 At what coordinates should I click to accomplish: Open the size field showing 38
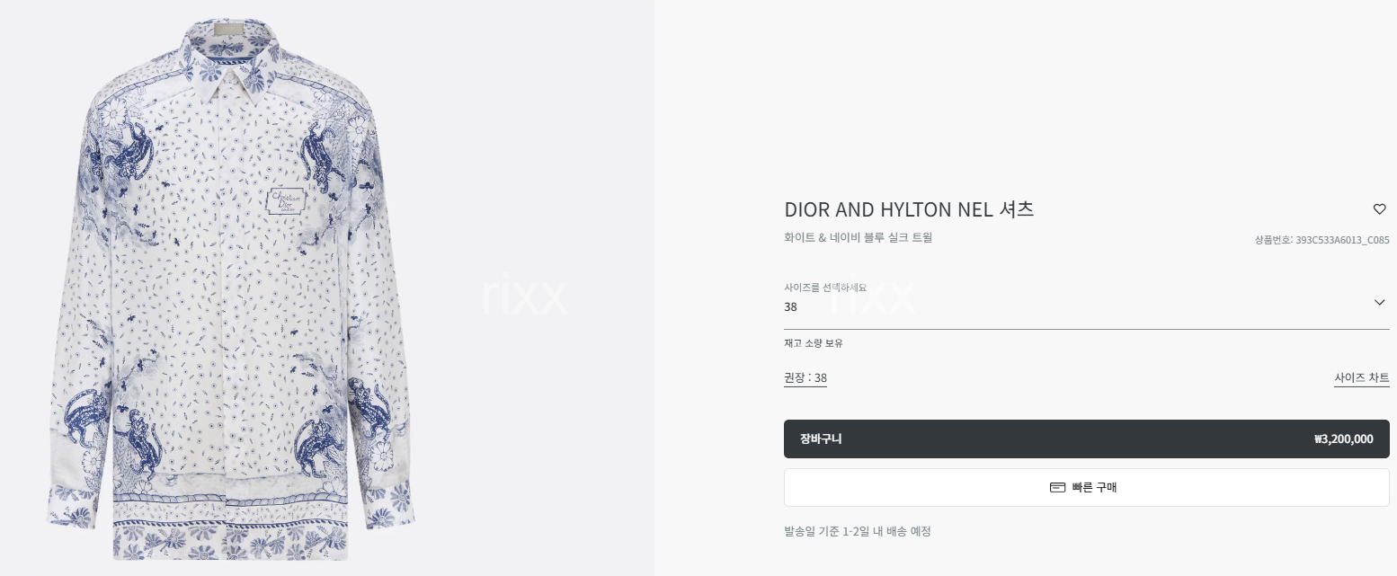click(x=1079, y=306)
